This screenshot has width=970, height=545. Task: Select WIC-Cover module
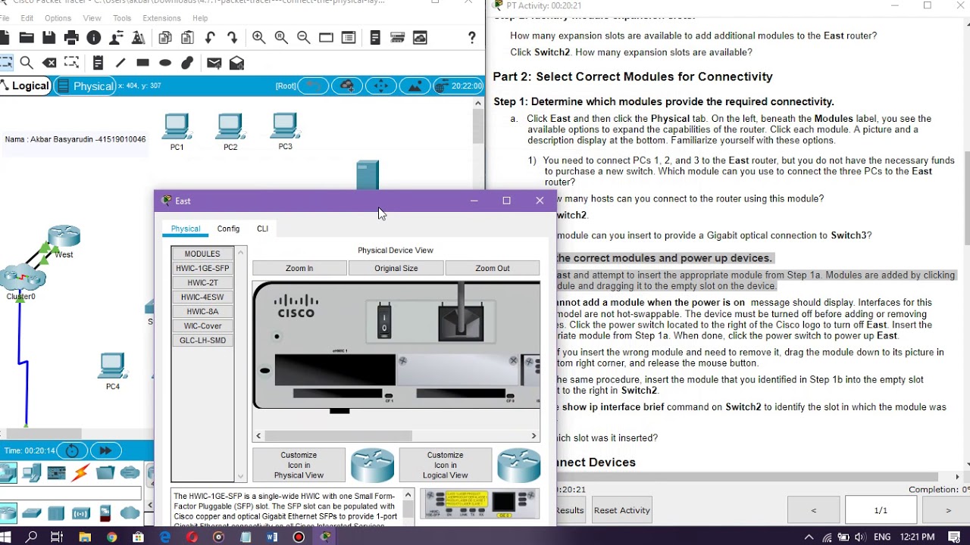[x=202, y=326]
